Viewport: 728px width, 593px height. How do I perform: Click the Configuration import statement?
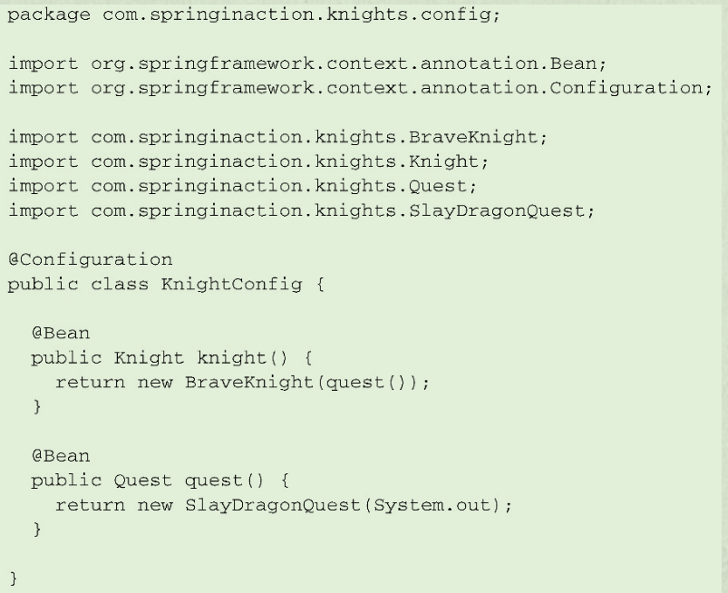click(x=360, y=88)
